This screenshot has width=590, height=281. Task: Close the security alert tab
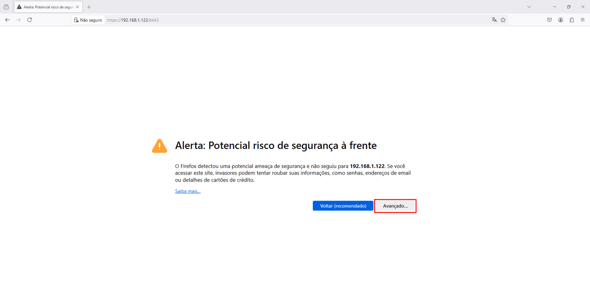(77, 7)
